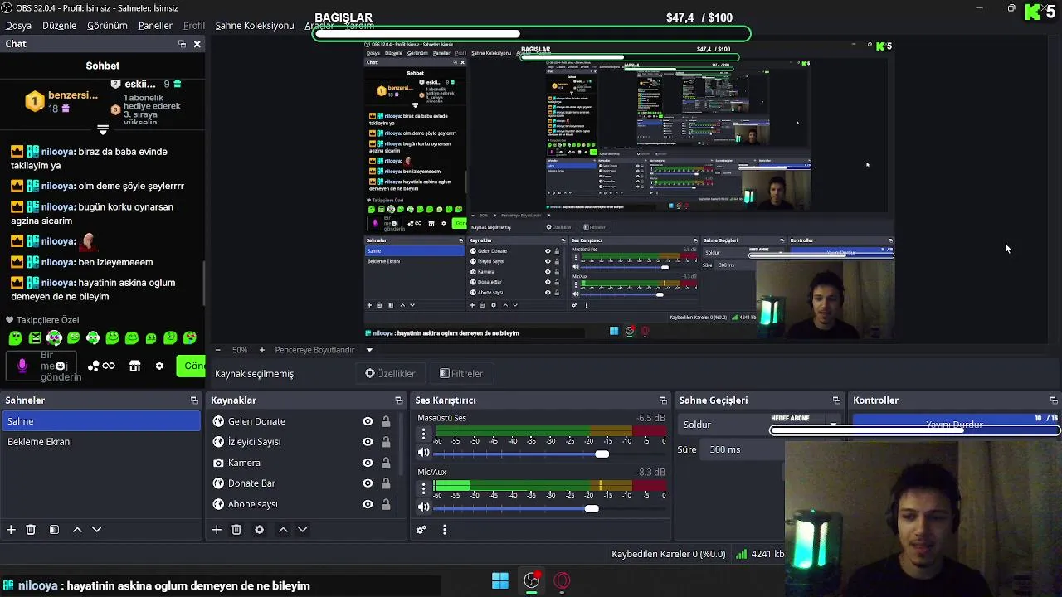Click purple microphone icon in chat
The width and height of the screenshot is (1062, 597).
tap(22, 366)
